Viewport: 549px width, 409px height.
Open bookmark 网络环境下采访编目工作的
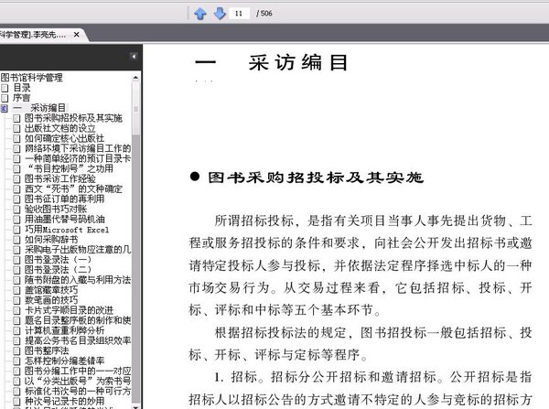(x=78, y=148)
